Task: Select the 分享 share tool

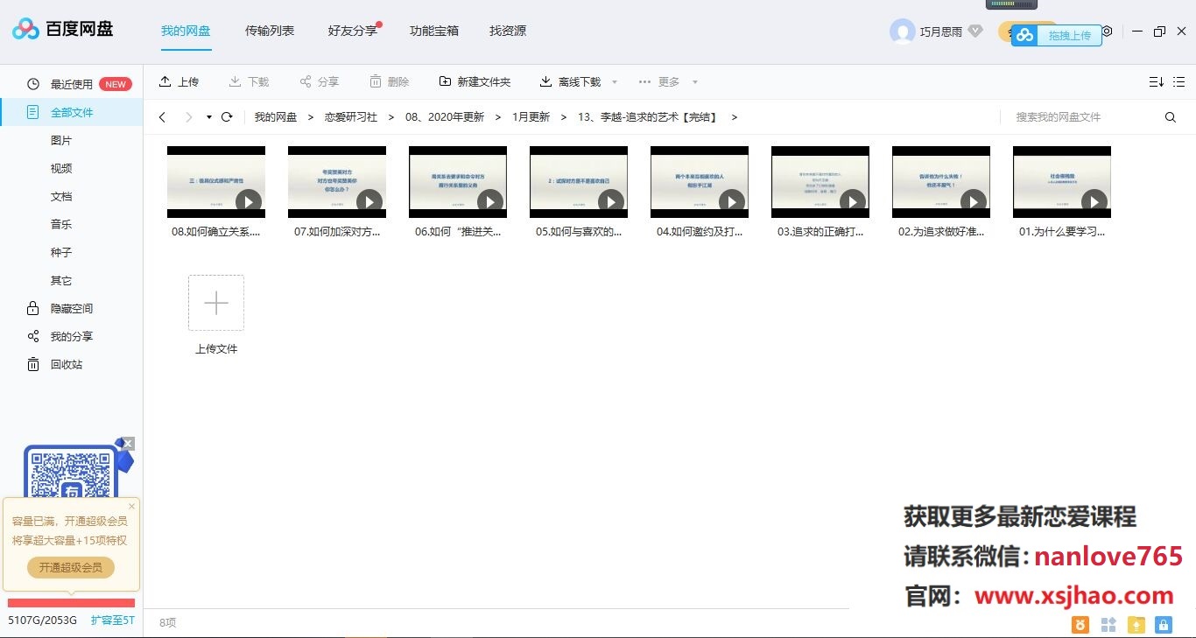Action: pos(319,81)
